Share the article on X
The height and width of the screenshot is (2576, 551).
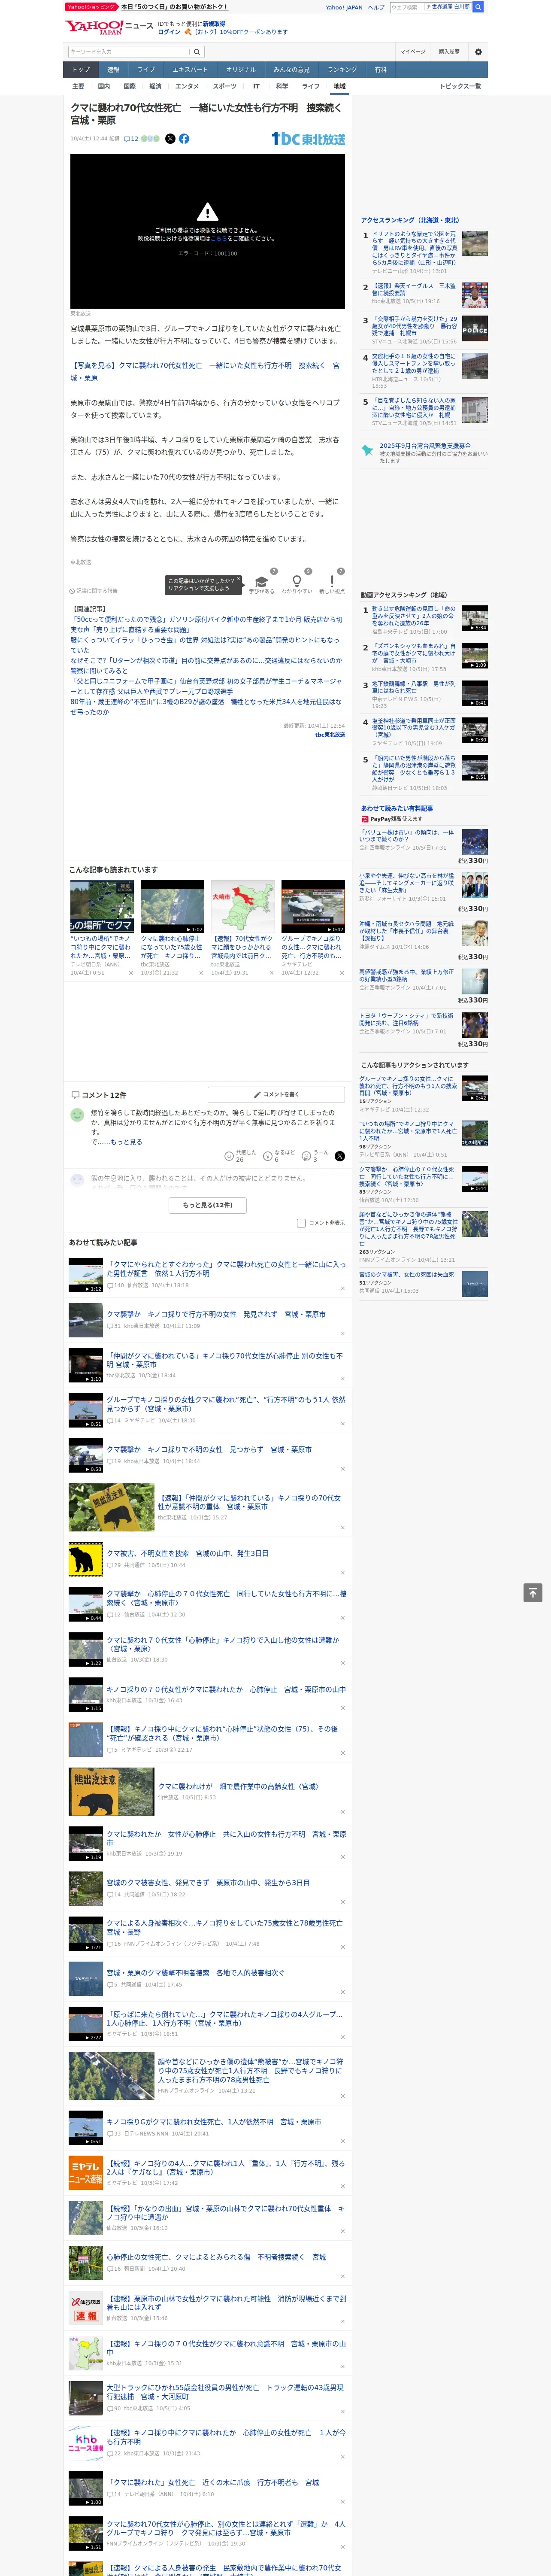tap(170, 139)
